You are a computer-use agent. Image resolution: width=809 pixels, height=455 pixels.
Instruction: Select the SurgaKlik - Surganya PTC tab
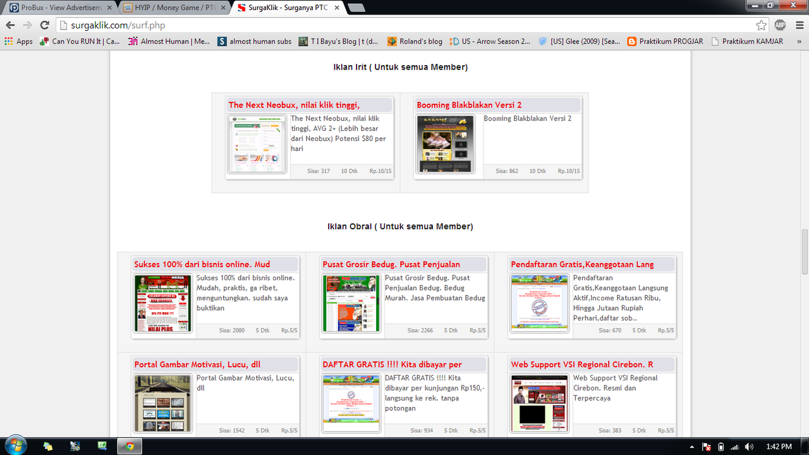pyautogui.click(x=289, y=8)
